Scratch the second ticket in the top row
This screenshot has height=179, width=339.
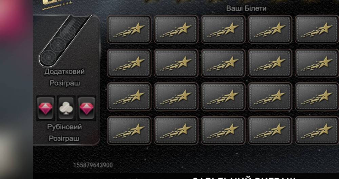(x=176, y=29)
